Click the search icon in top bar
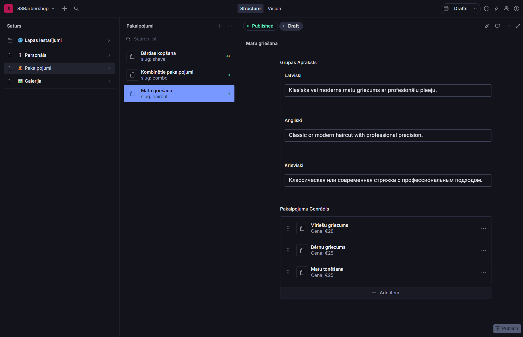This screenshot has height=337, width=523. tap(76, 9)
